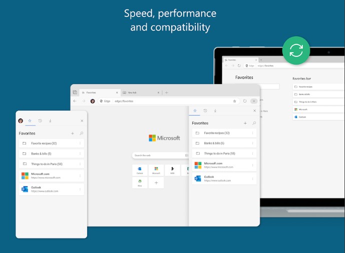The height and width of the screenshot is (253, 345).
Task: Refresh the page in tablet browser toolbar
Action: [245, 101]
